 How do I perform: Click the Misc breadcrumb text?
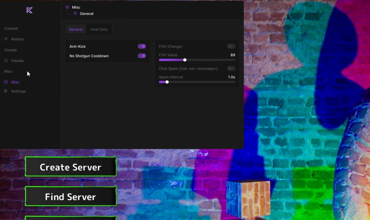tap(76, 7)
